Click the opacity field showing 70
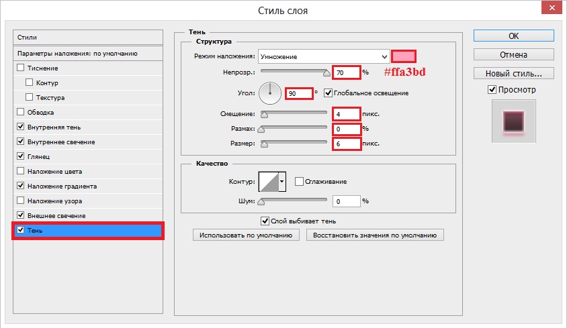567x328 pixels. (347, 72)
